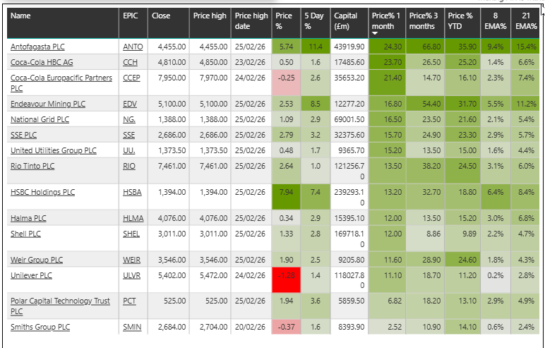
Task: Select Antofagasta's 15.4% 21 EMA cell
Action: click(525, 47)
